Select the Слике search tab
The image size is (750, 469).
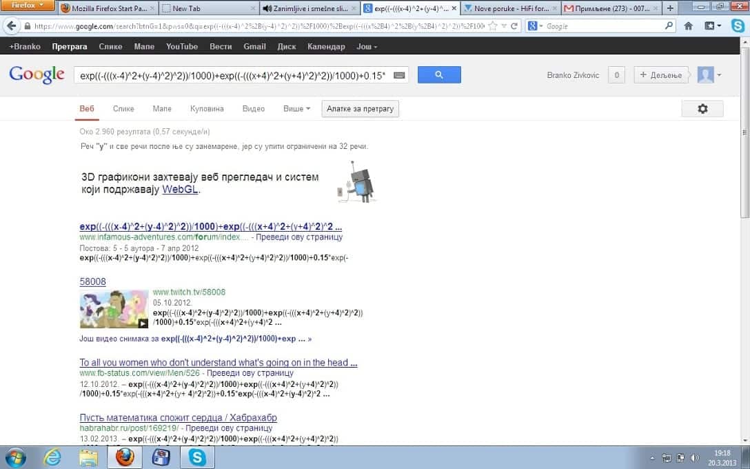point(123,109)
